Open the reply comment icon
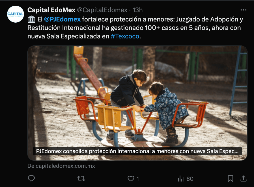Image resolution: width=254 pixels, height=187 pixels. tap(31, 179)
